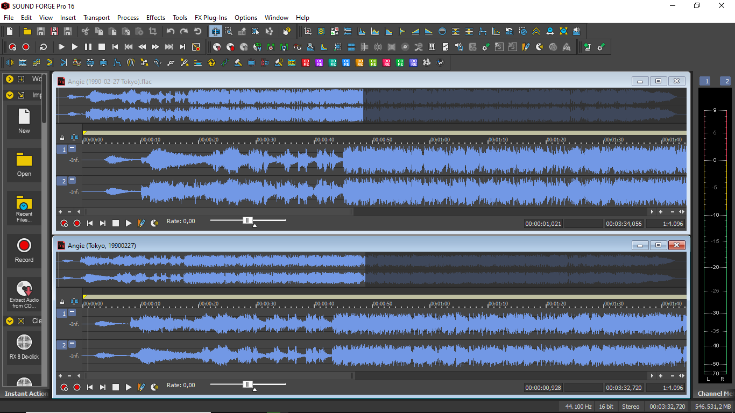
Task: Click the Undo arrow icon
Action: coord(171,31)
